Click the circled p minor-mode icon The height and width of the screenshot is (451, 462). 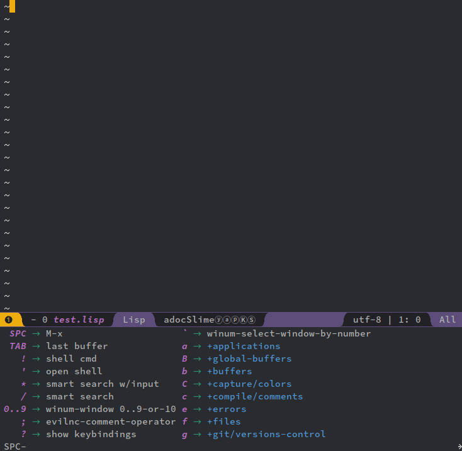pyautogui.click(x=235, y=320)
